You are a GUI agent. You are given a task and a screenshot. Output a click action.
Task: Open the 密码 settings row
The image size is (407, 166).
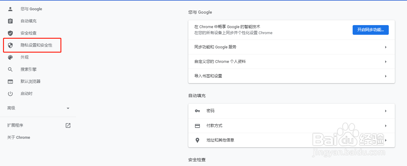tap(292, 111)
